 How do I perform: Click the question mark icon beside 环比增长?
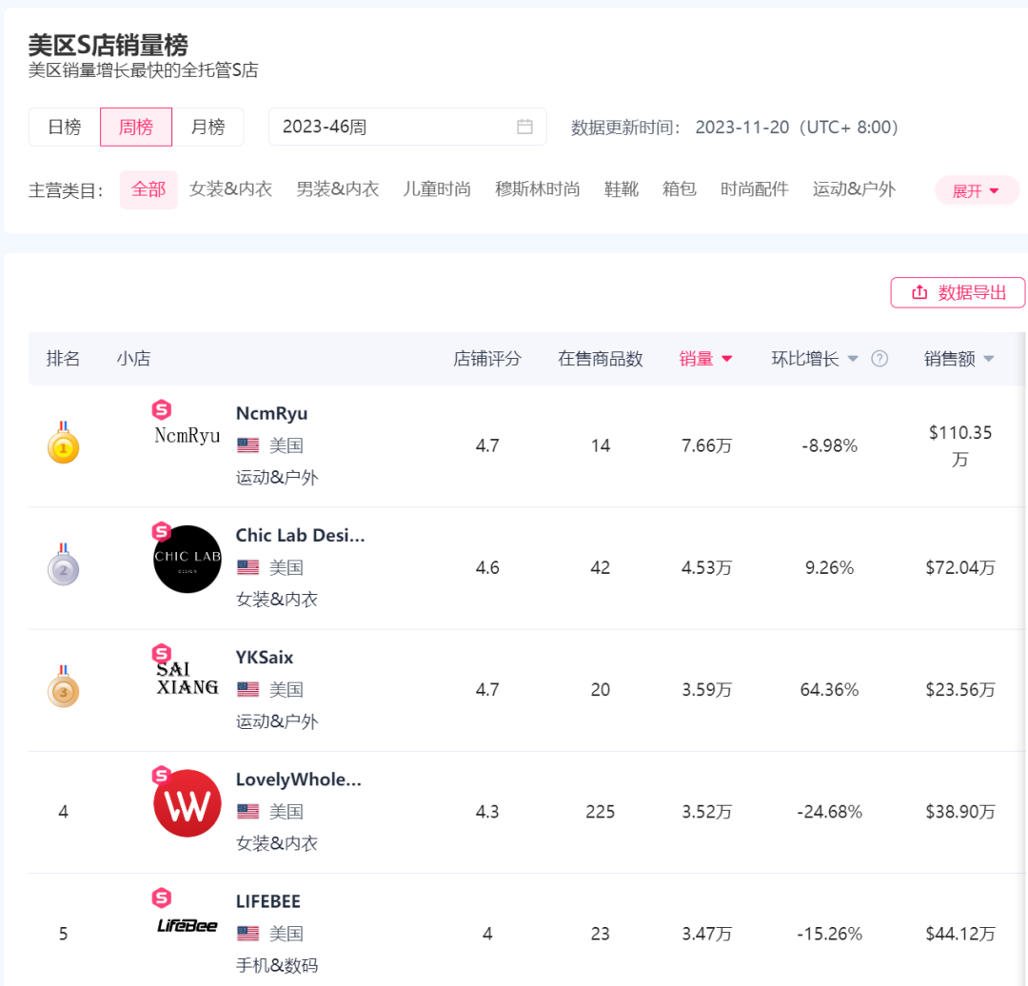tap(879, 359)
